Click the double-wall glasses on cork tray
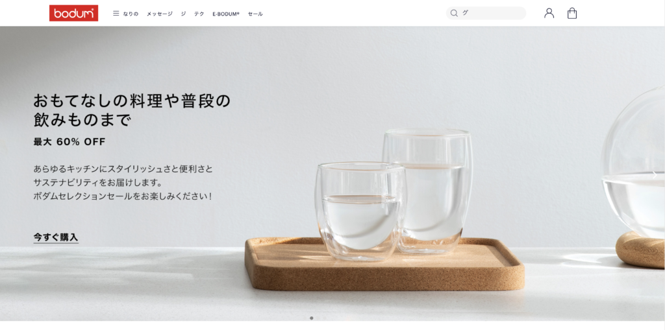The image size is (665, 330). pos(385,211)
